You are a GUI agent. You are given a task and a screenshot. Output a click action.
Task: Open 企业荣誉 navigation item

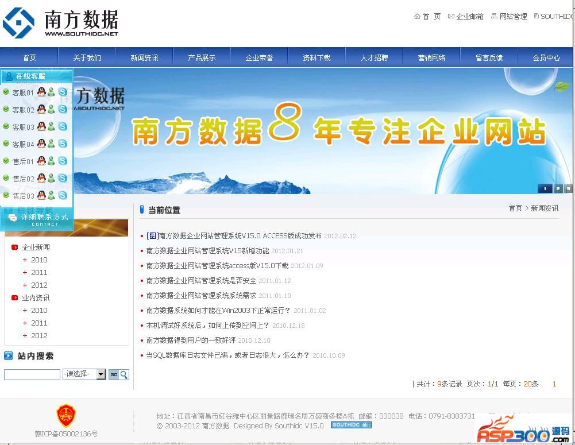(259, 57)
